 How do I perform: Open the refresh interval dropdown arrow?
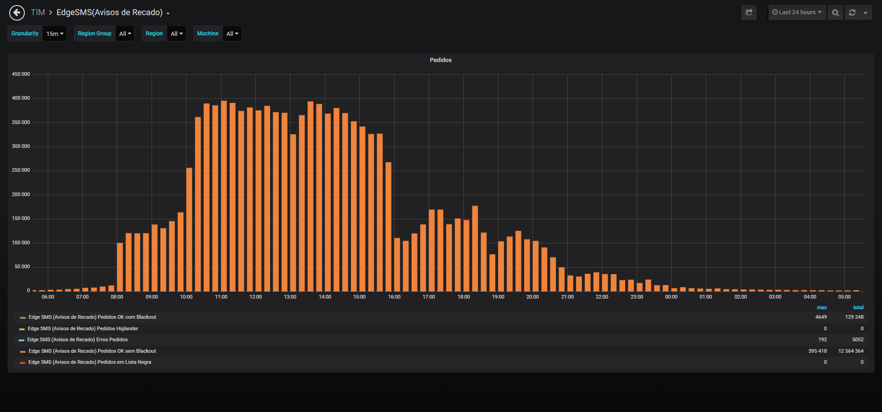pyautogui.click(x=865, y=12)
